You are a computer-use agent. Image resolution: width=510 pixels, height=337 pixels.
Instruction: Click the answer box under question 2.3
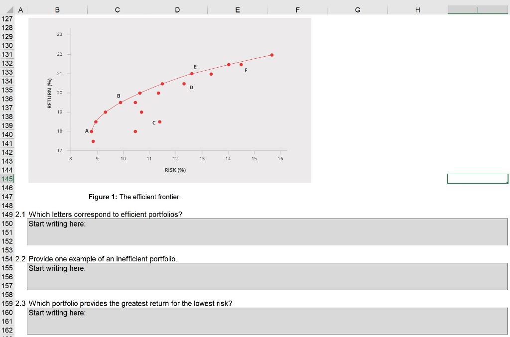coord(266,320)
